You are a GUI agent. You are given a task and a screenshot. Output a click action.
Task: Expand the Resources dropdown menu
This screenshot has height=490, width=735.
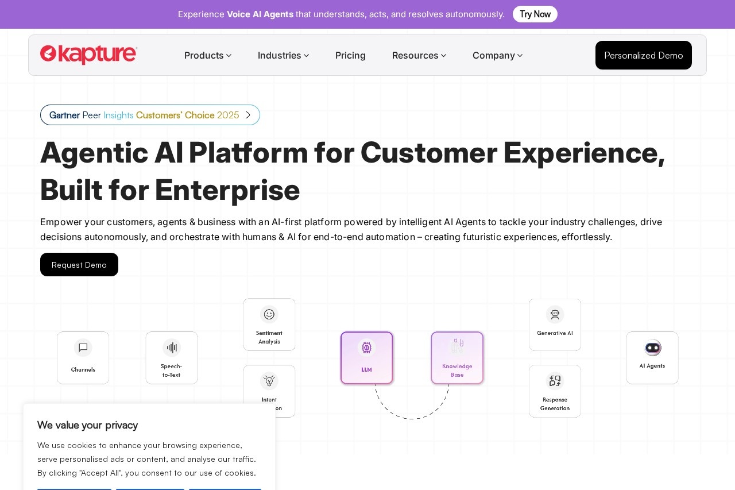[x=419, y=55]
